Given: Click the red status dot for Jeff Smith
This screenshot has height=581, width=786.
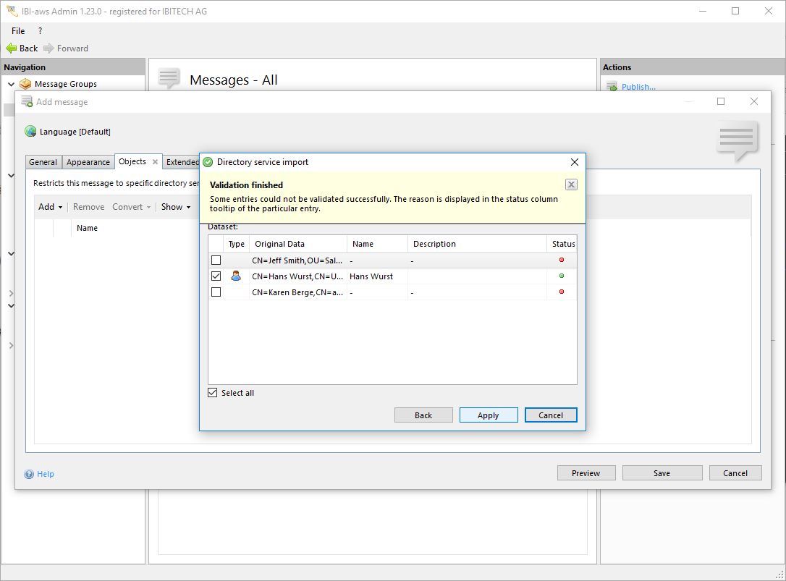Looking at the screenshot, I should coord(562,260).
